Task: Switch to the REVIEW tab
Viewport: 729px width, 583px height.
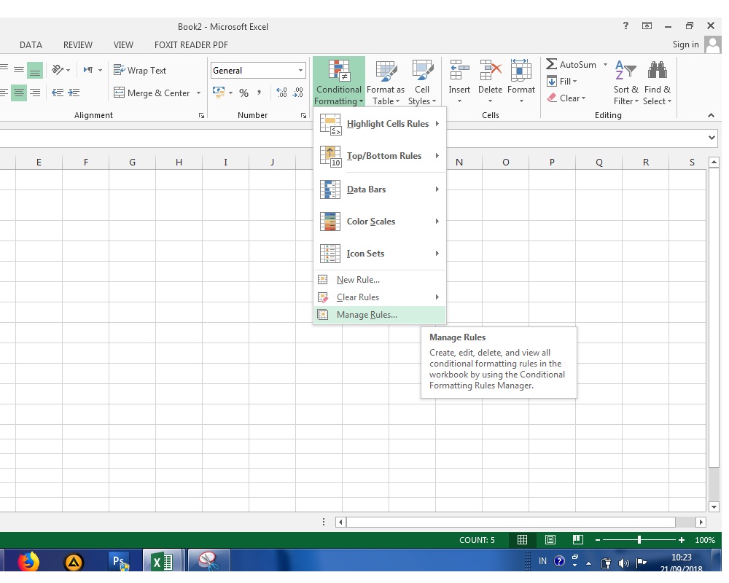Action: click(x=77, y=44)
